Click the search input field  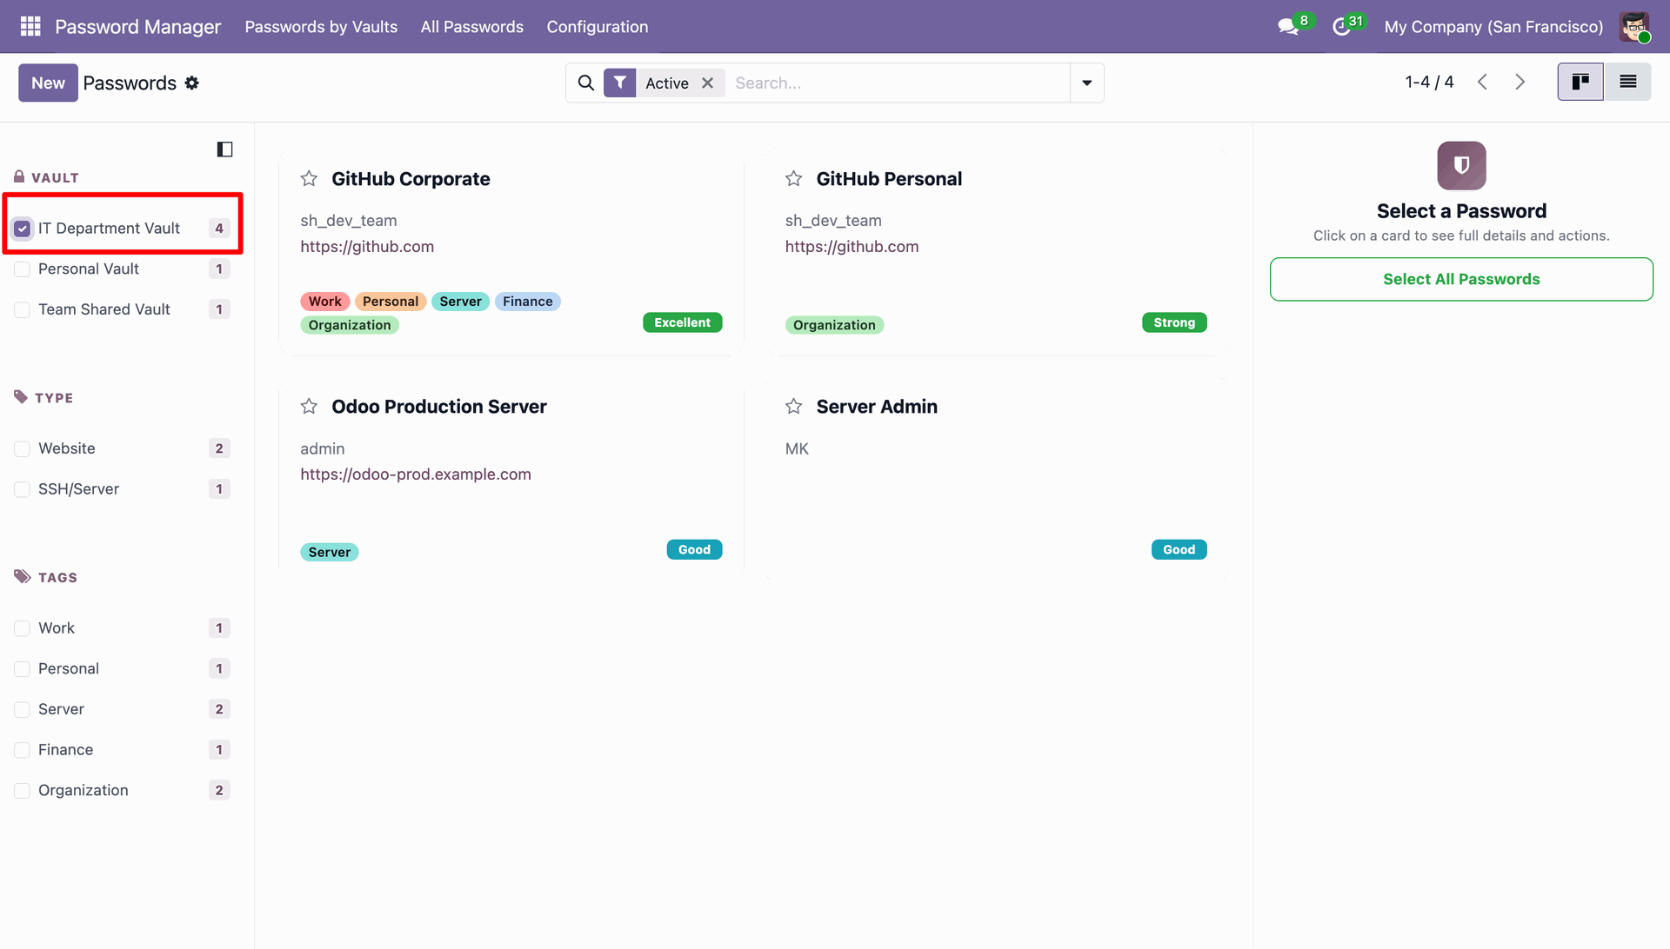(898, 83)
